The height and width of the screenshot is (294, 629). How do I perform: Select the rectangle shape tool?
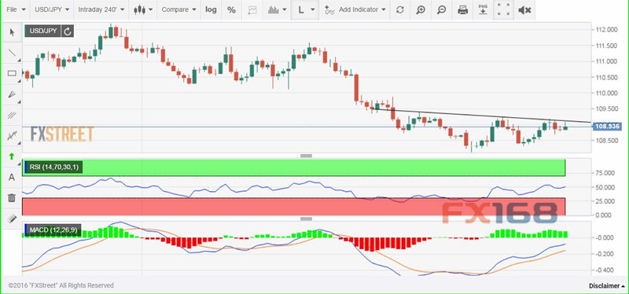(12, 73)
